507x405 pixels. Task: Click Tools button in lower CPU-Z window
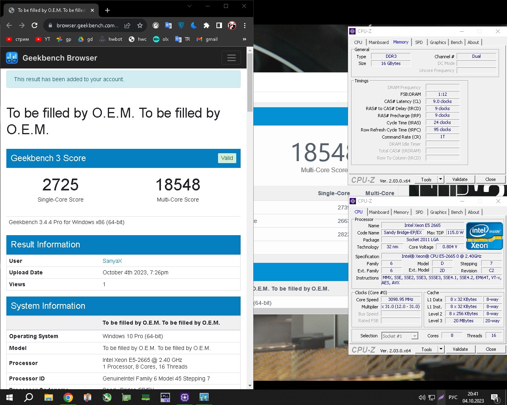click(x=427, y=349)
